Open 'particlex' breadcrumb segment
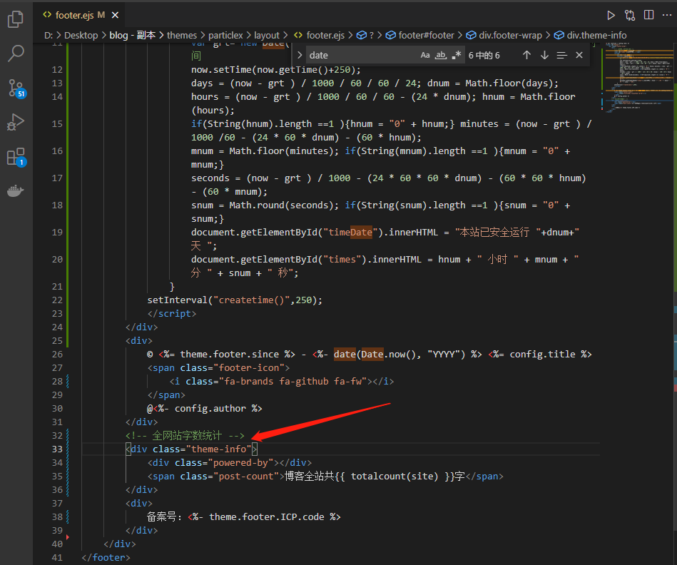Screen dimensions: 677x565 (225, 36)
